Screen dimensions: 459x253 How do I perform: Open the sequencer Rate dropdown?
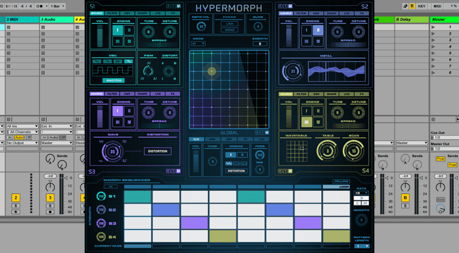tap(361, 192)
